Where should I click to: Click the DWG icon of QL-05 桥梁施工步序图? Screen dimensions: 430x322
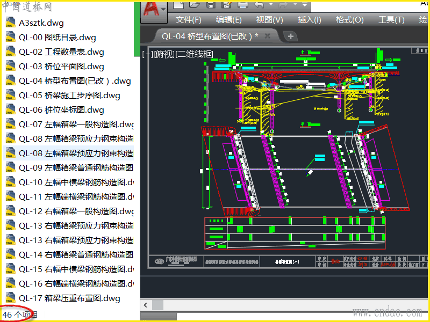(10, 95)
